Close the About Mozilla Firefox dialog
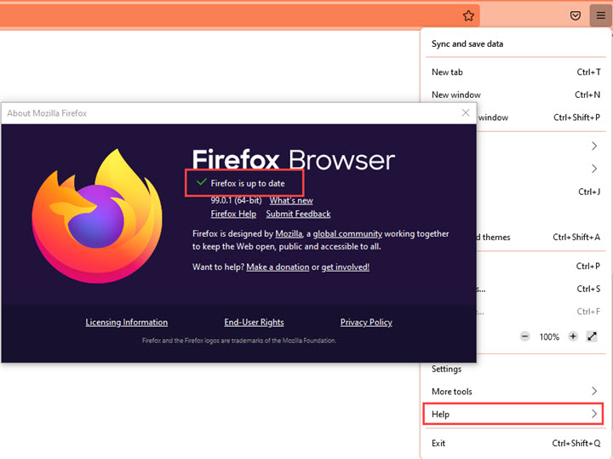 (x=465, y=113)
